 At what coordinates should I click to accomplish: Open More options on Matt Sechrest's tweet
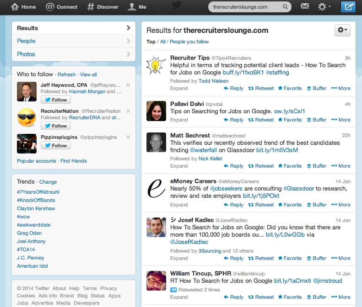tap(341, 166)
